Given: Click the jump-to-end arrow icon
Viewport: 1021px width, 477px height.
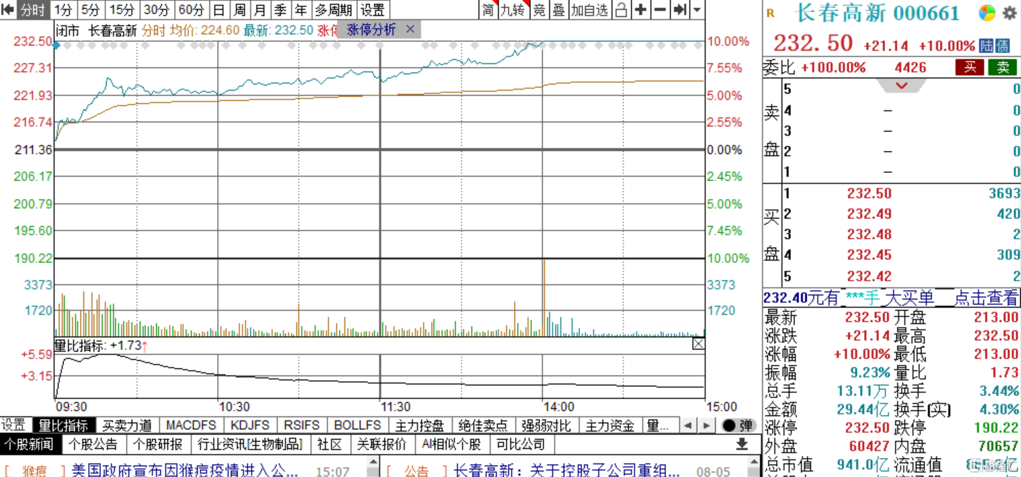Looking at the screenshot, I should [680, 10].
